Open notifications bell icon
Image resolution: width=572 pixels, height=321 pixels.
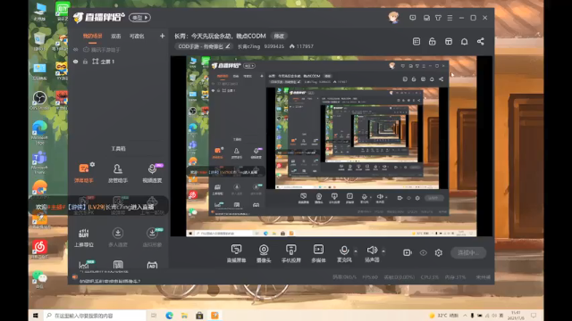(x=465, y=42)
